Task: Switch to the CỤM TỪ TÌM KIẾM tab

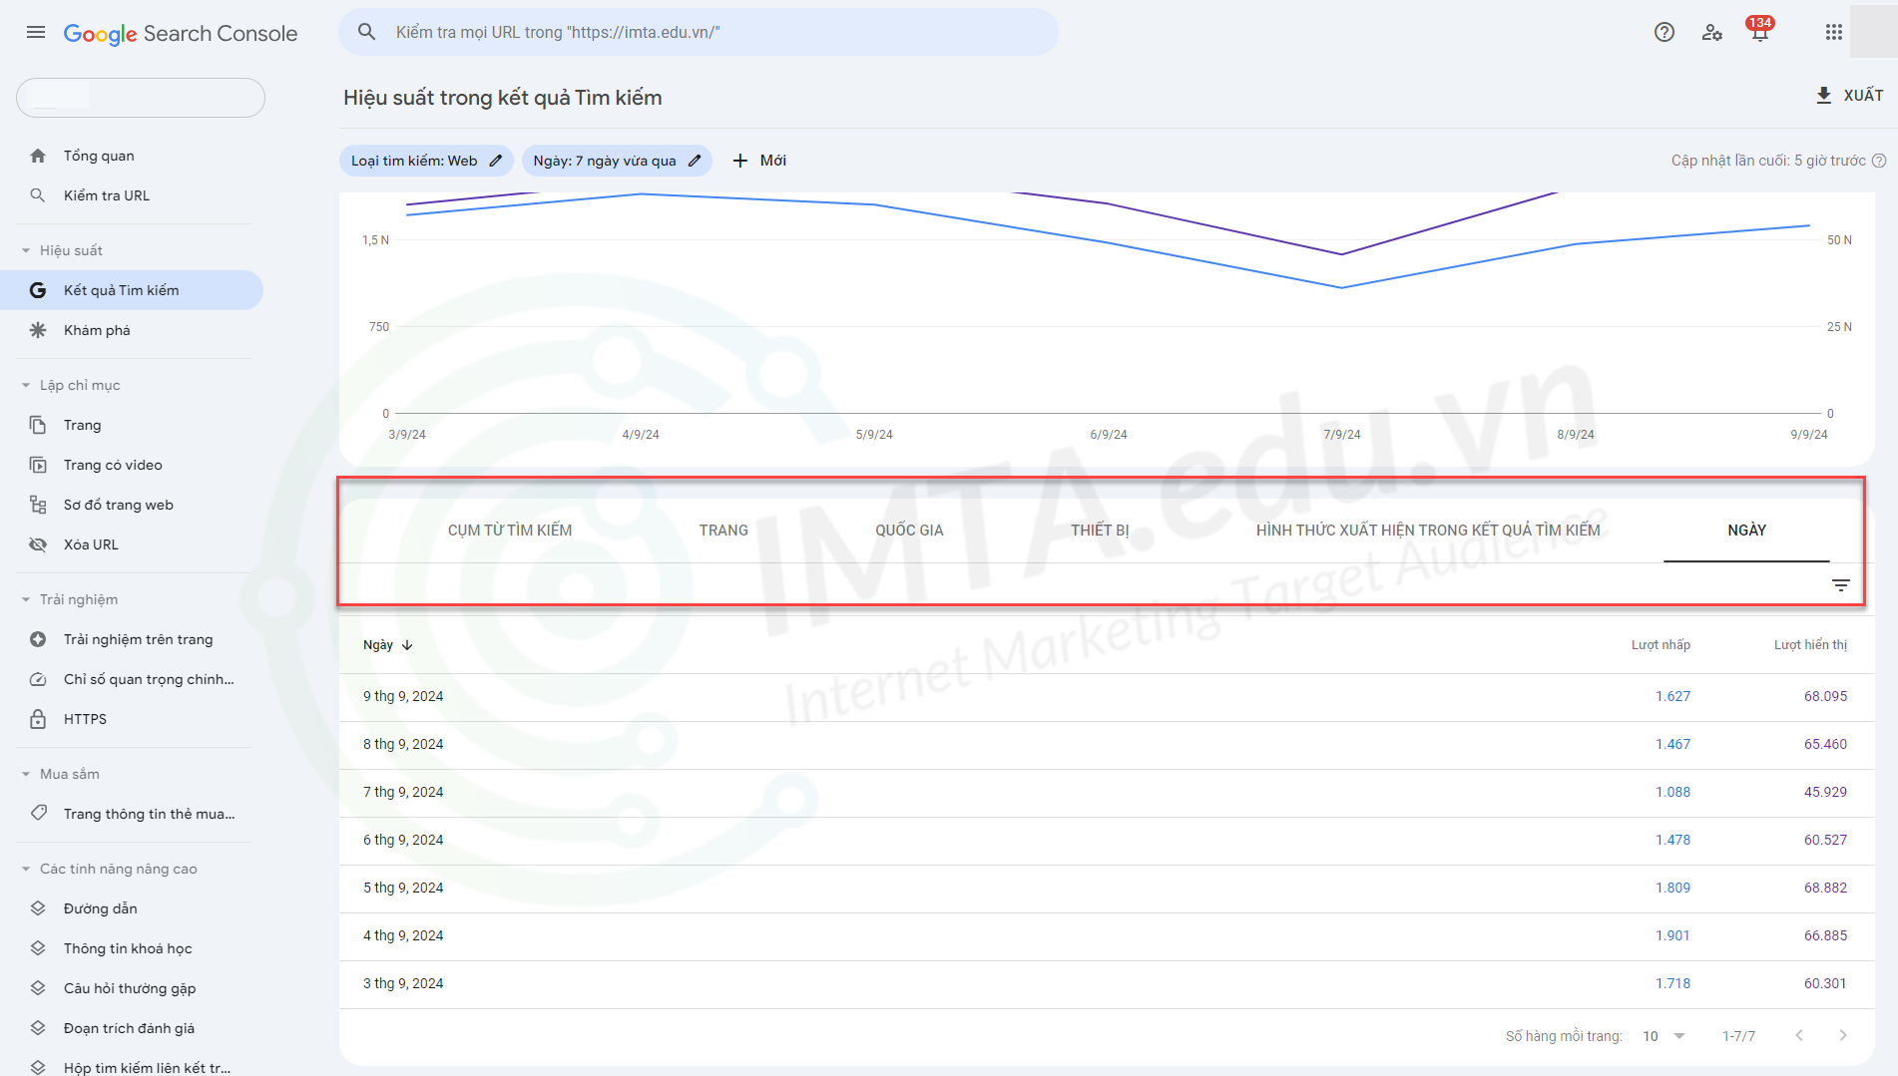Action: pos(510,531)
